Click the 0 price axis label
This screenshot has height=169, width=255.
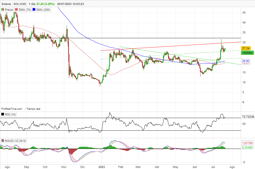(x=243, y=102)
